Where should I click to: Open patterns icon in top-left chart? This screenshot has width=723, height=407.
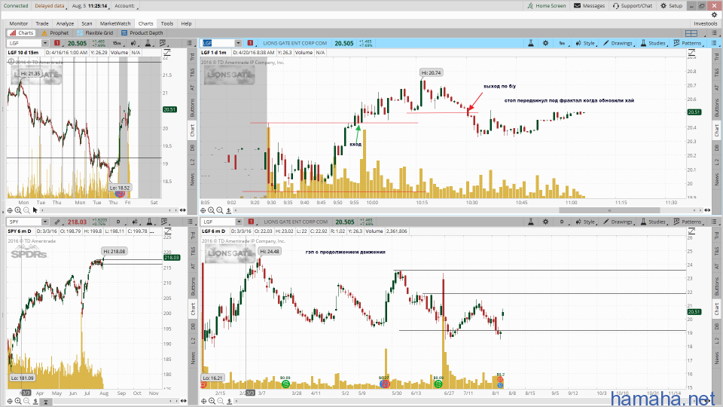[x=163, y=43]
